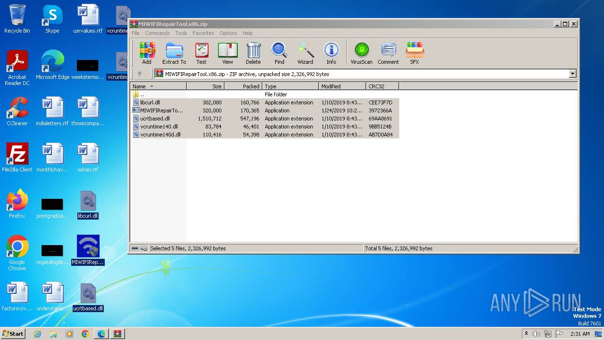Select the FileZilla Client desktop icon
Image resolution: width=604 pixels, height=340 pixels.
pyautogui.click(x=17, y=158)
